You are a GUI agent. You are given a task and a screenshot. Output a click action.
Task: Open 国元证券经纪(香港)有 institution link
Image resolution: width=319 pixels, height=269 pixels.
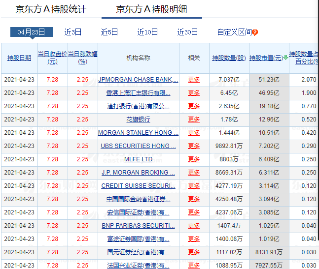coord(138,252)
